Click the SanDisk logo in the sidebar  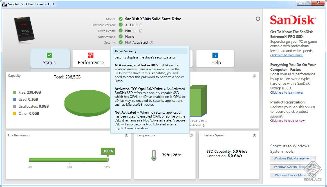point(292,20)
